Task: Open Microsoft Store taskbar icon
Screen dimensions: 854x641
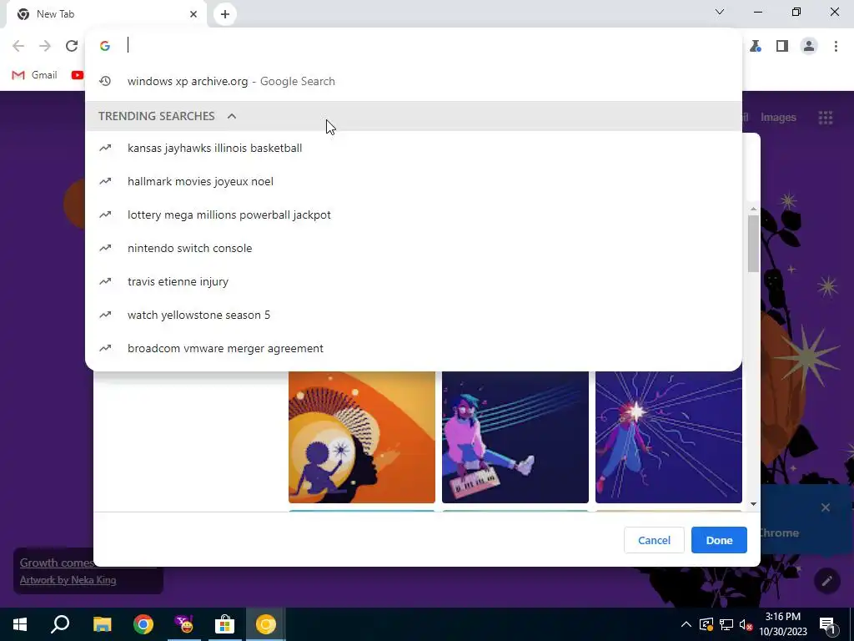Action: click(224, 624)
